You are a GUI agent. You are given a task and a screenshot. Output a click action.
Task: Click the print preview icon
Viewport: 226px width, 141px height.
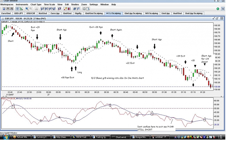pos(88,9)
